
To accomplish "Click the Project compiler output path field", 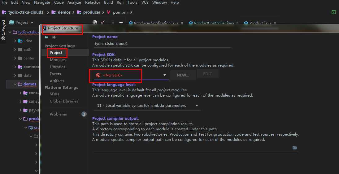I will [193, 148].
